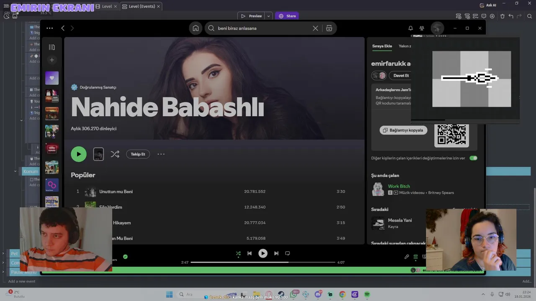The width and height of the screenshot is (536, 301).
Task: Open more options next to Takip Et
Action: tap(161, 154)
